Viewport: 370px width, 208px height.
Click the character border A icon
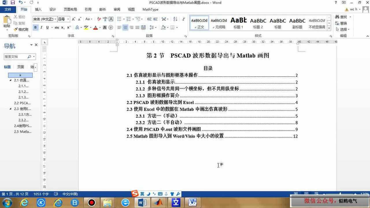(111, 19)
